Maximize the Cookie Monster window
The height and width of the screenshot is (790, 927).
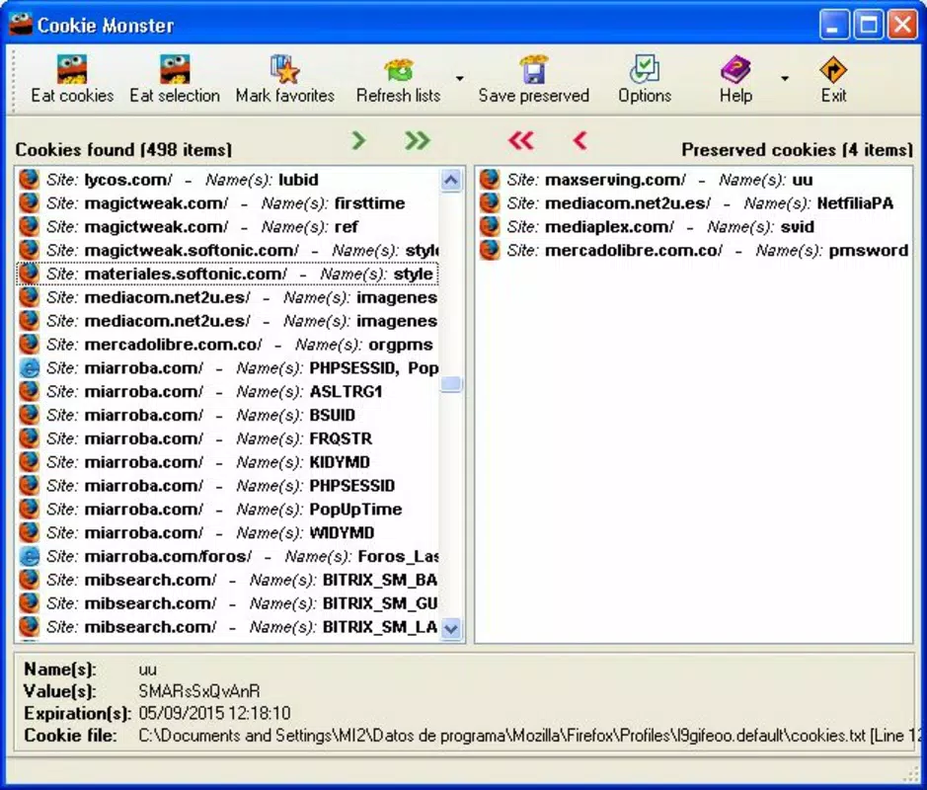[x=868, y=25]
